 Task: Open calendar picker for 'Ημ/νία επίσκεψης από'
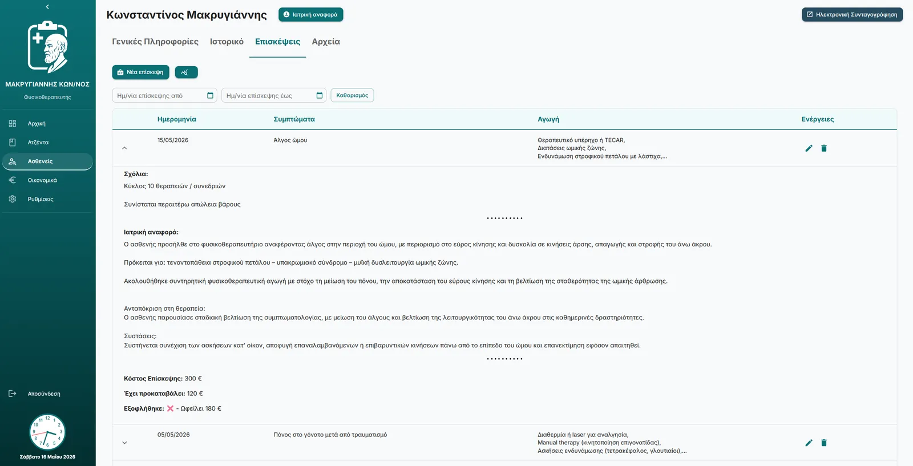(210, 96)
